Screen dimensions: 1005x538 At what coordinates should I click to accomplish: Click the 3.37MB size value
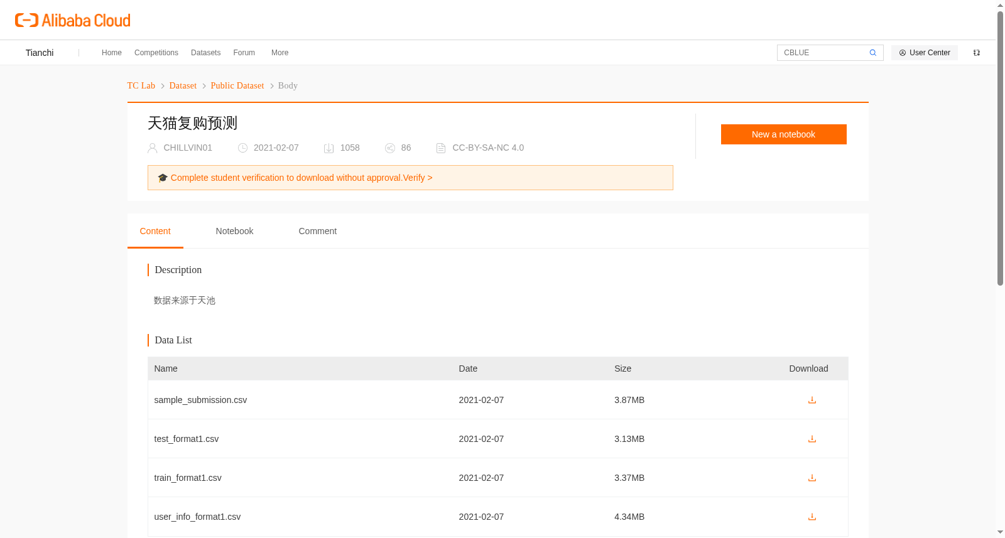(x=629, y=478)
